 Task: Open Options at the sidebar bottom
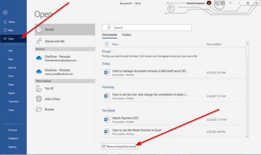click(12, 147)
